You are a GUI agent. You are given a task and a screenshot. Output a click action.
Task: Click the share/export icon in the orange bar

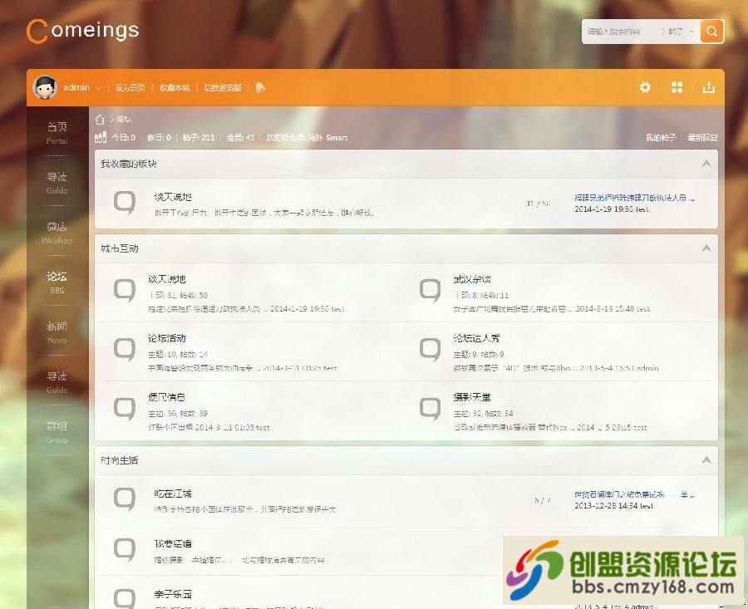[x=708, y=87]
